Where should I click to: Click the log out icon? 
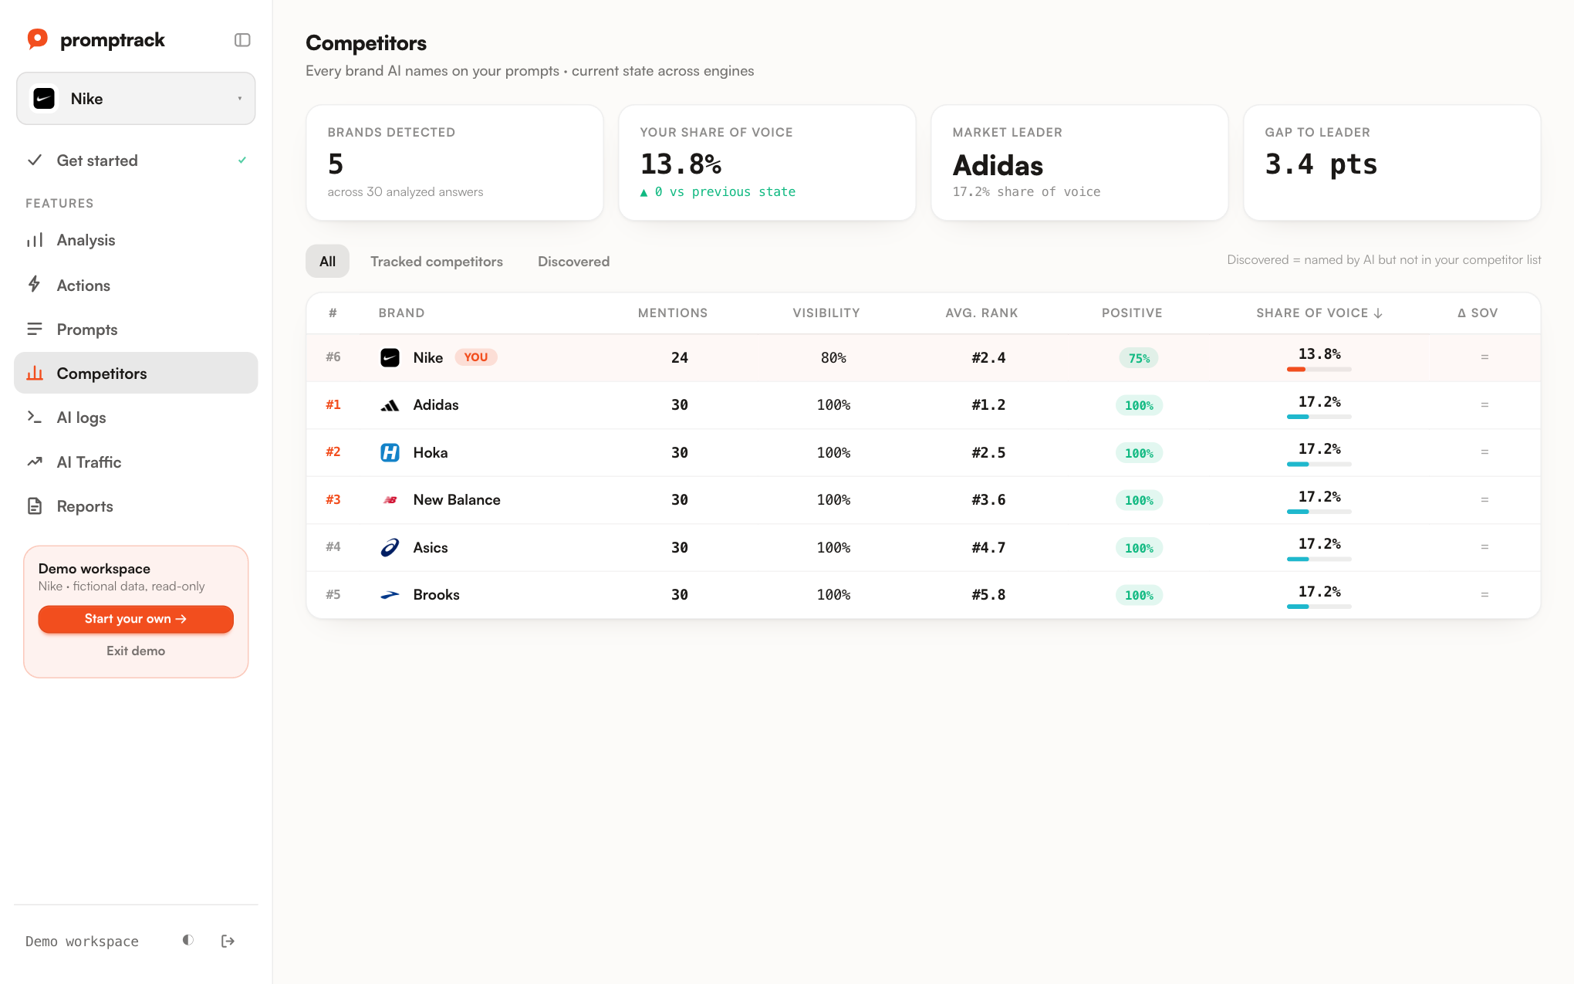tap(228, 941)
